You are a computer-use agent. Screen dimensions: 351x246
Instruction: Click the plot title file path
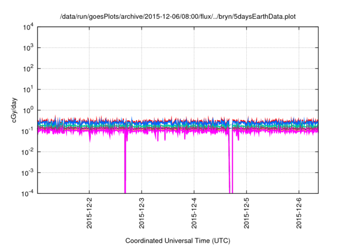[x=178, y=16]
